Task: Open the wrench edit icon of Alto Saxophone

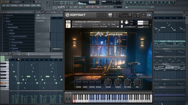Action: pyautogui.click(x=68, y=22)
